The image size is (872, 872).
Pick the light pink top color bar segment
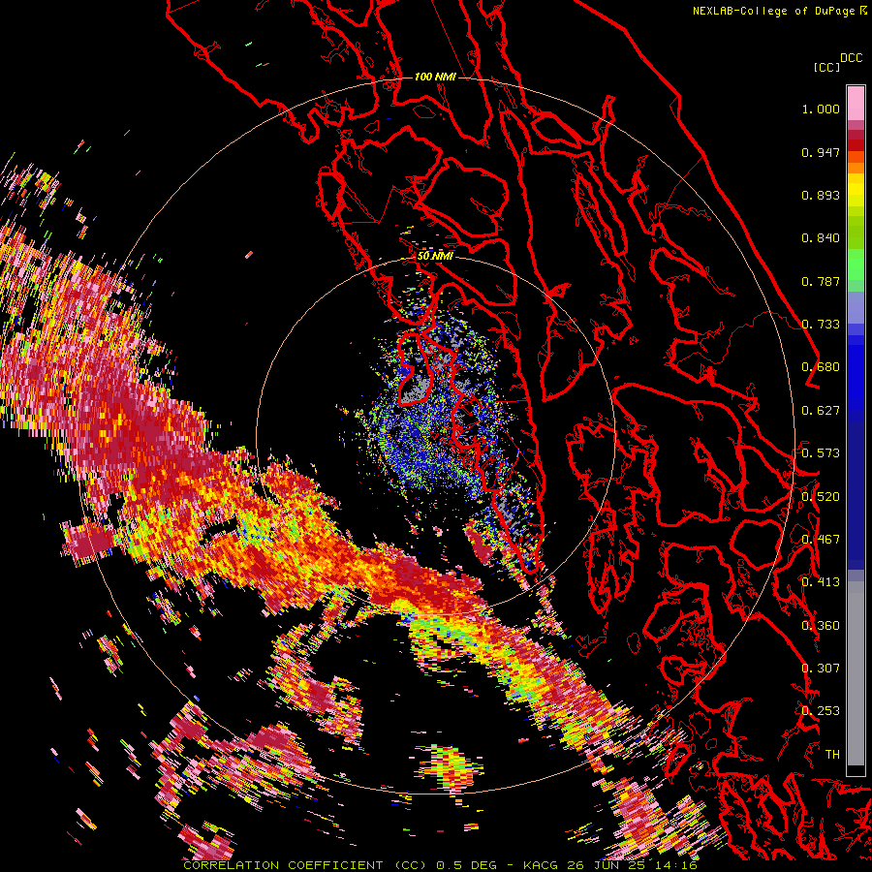[856, 103]
